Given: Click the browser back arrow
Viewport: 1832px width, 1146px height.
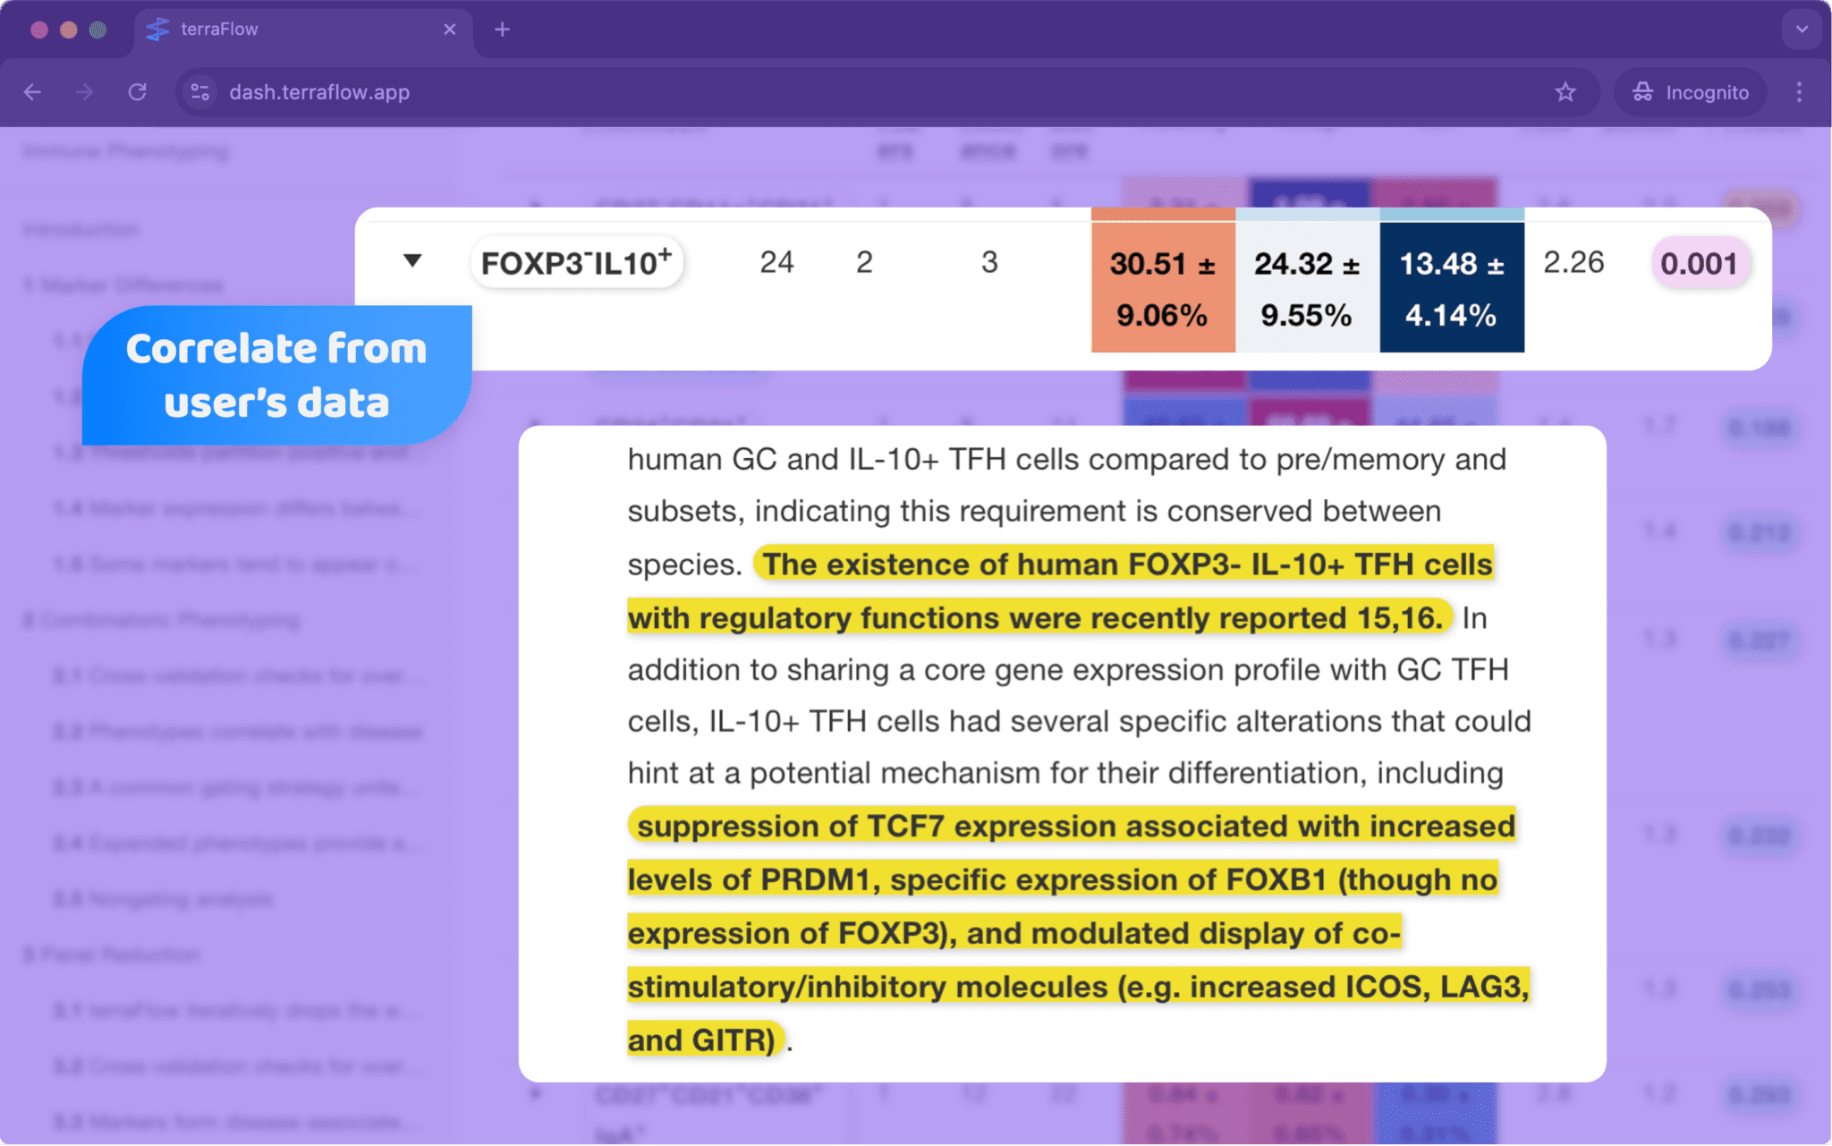Looking at the screenshot, I should 33,92.
